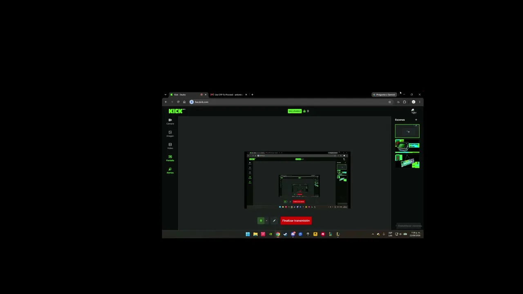Viewport: 523px width, 294px height.
Task: Open the tab search dropdown arrow
Action: (165, 95)
